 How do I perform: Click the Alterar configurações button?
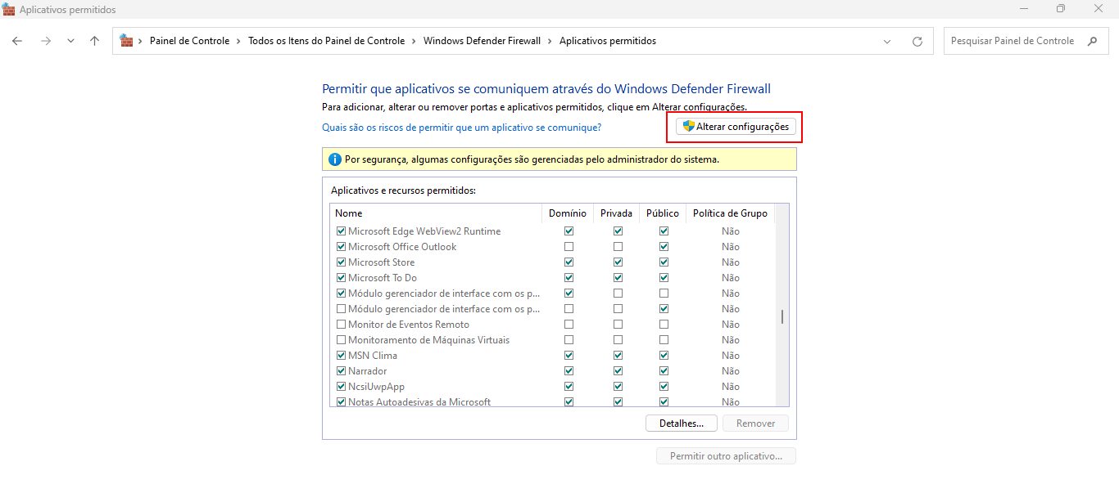(736, 127)
